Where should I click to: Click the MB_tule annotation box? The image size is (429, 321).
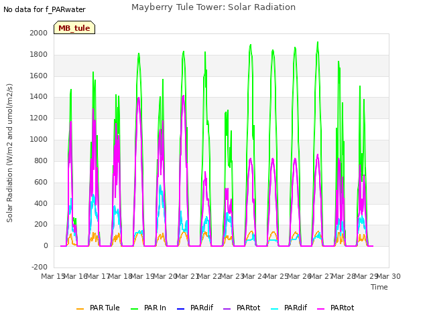pos(74,27)
